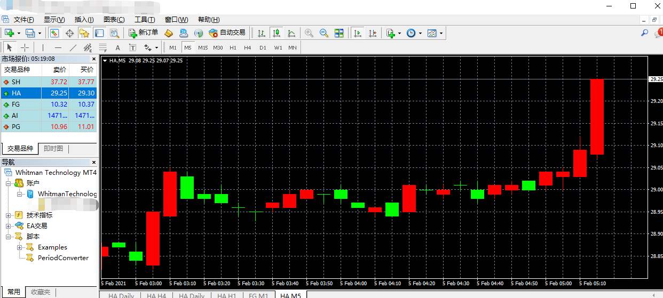Toggle the chart auto scroll button
This screenshot has height=298, width=663.
click(x=358, y=33)
